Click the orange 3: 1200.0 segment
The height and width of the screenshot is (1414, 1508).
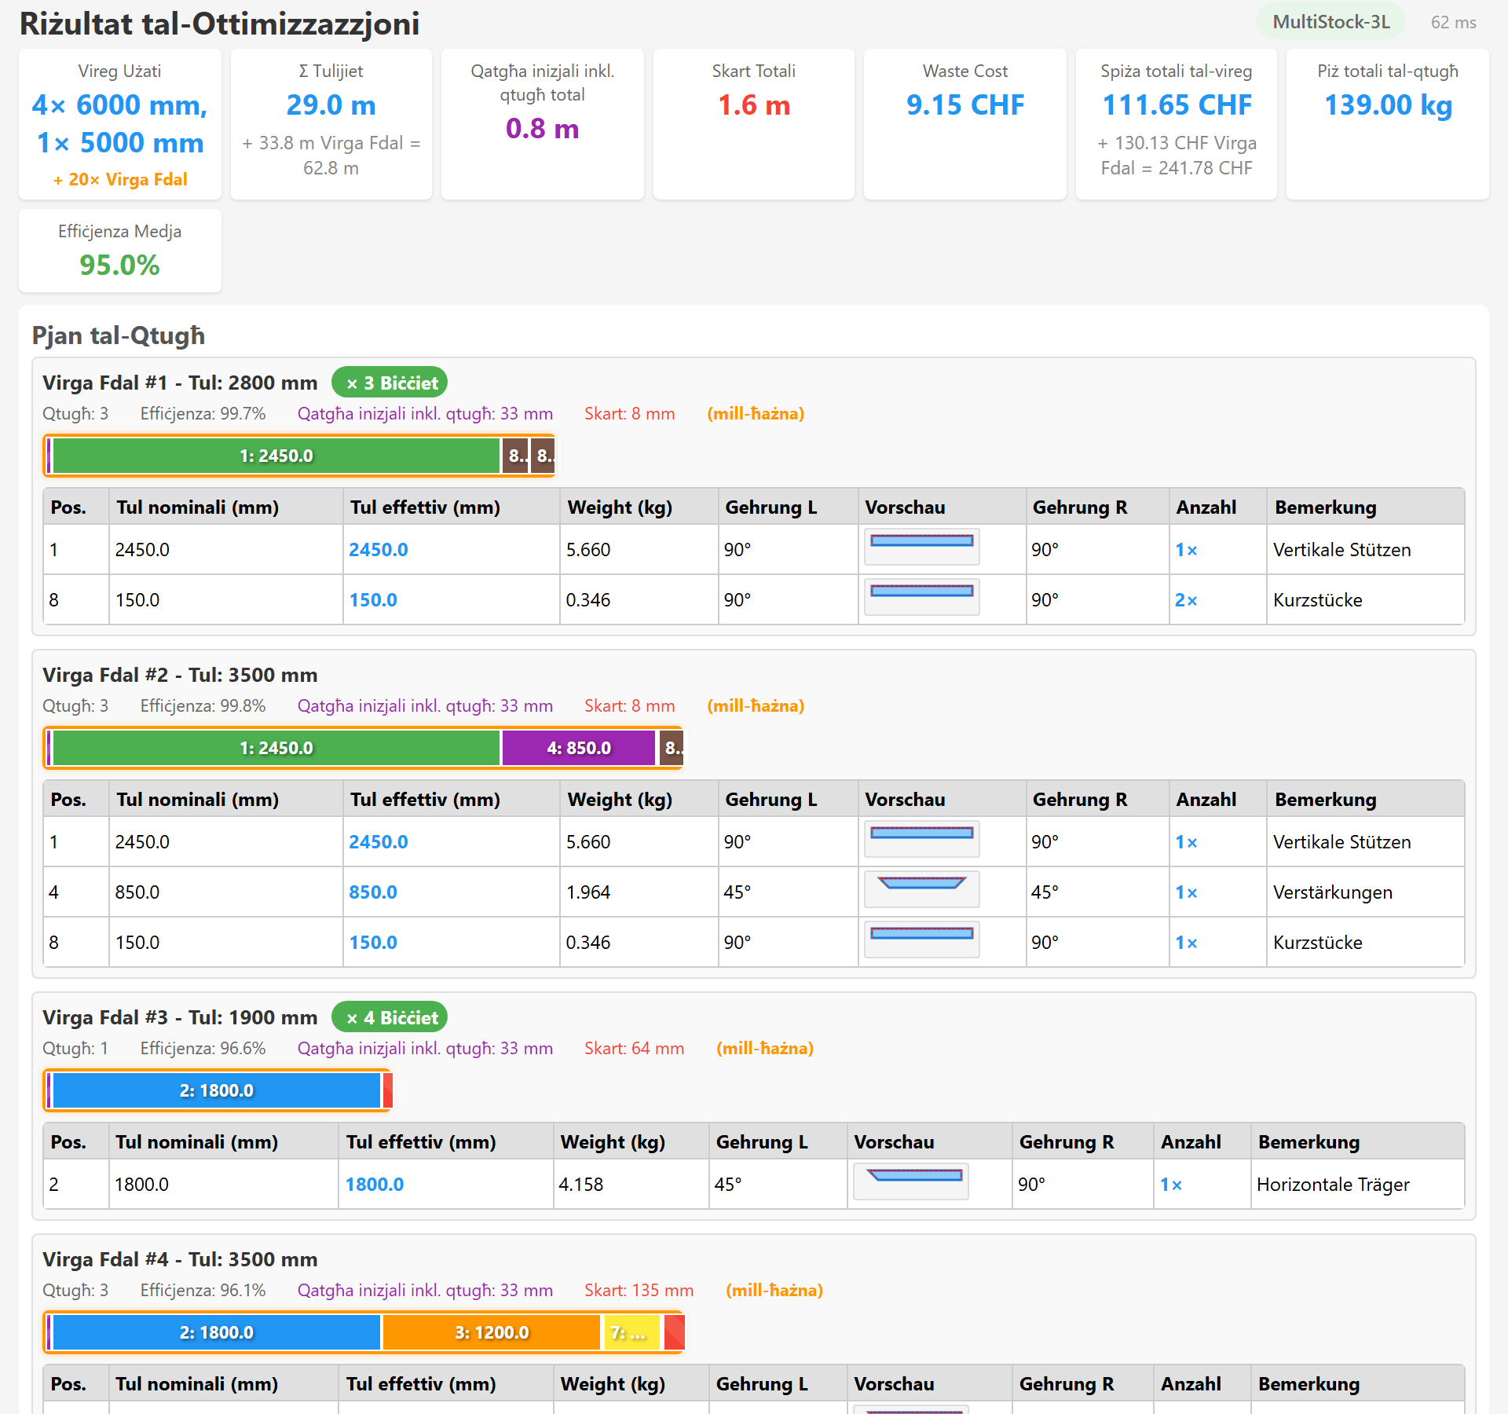tap(492, 1332)
